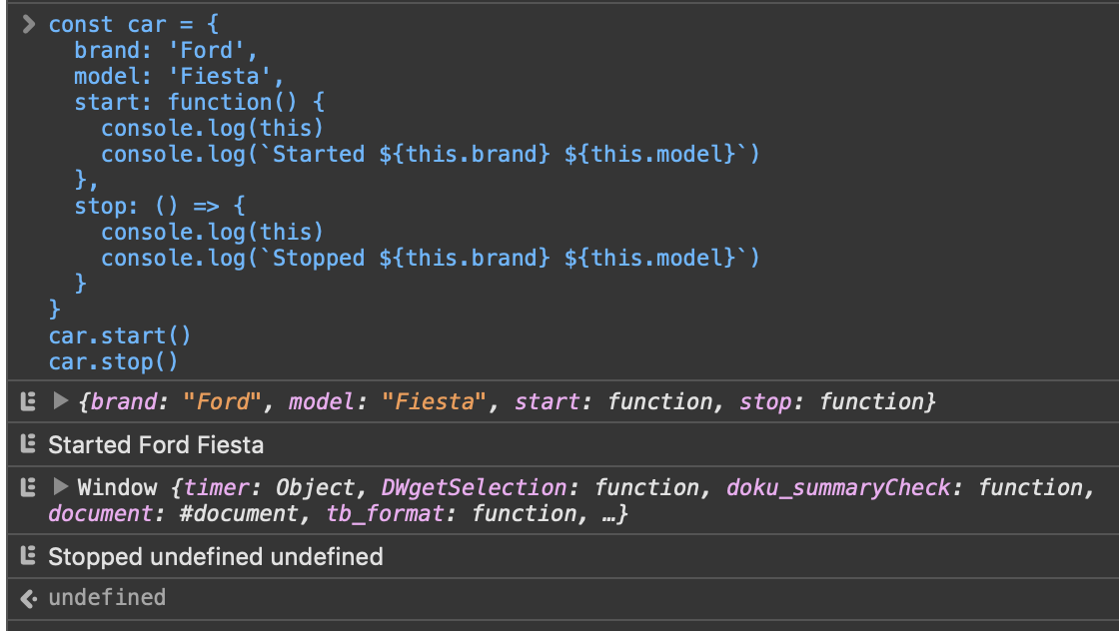Click the log icon next to Stopped undefined undefined

[x=28, y=556]
